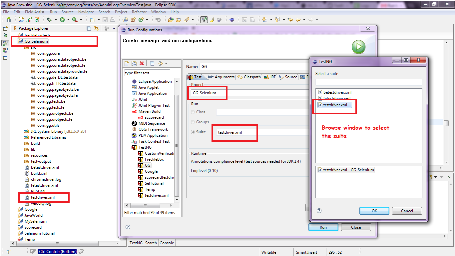Open the New wizard dropdown arrow
The image size is (455, 256).
(99, 20)
